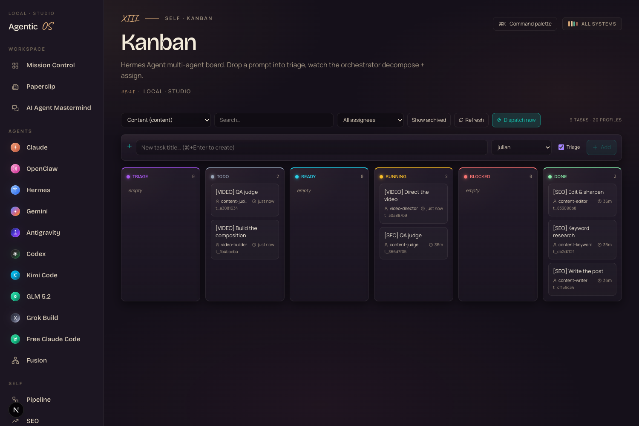639x426 pixels.
Task: Focus the New task title field
Action: [312, 147]
